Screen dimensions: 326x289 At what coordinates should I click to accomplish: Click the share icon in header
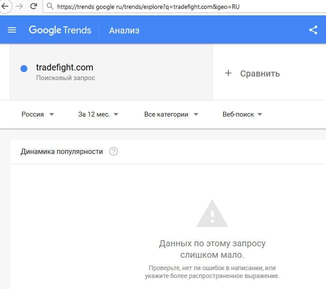click(x=313, y=30)
